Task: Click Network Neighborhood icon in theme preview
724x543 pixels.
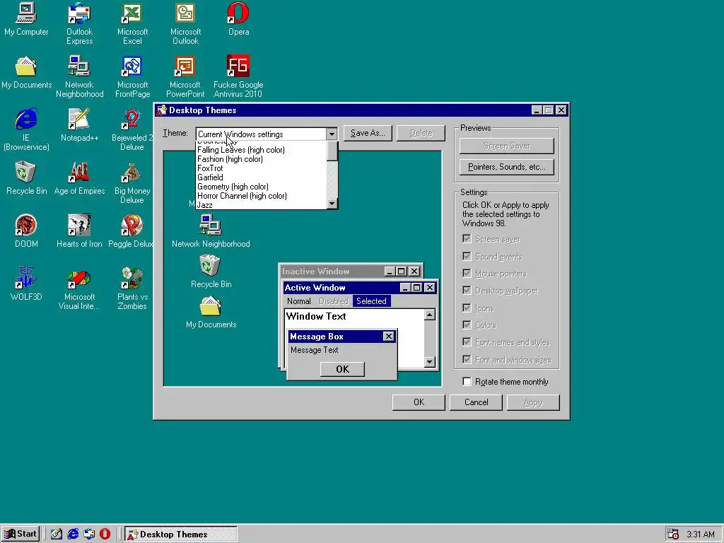Action: click(x=211, y=231)
